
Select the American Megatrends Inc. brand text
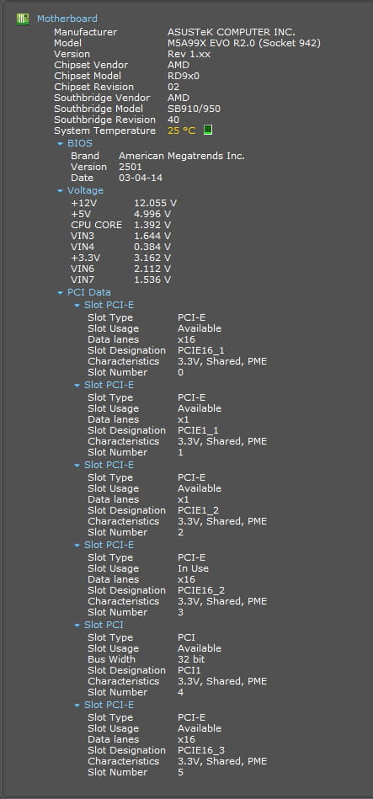(182, 156)
